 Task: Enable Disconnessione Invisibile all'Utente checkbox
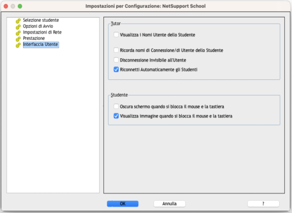pos(116,60)
